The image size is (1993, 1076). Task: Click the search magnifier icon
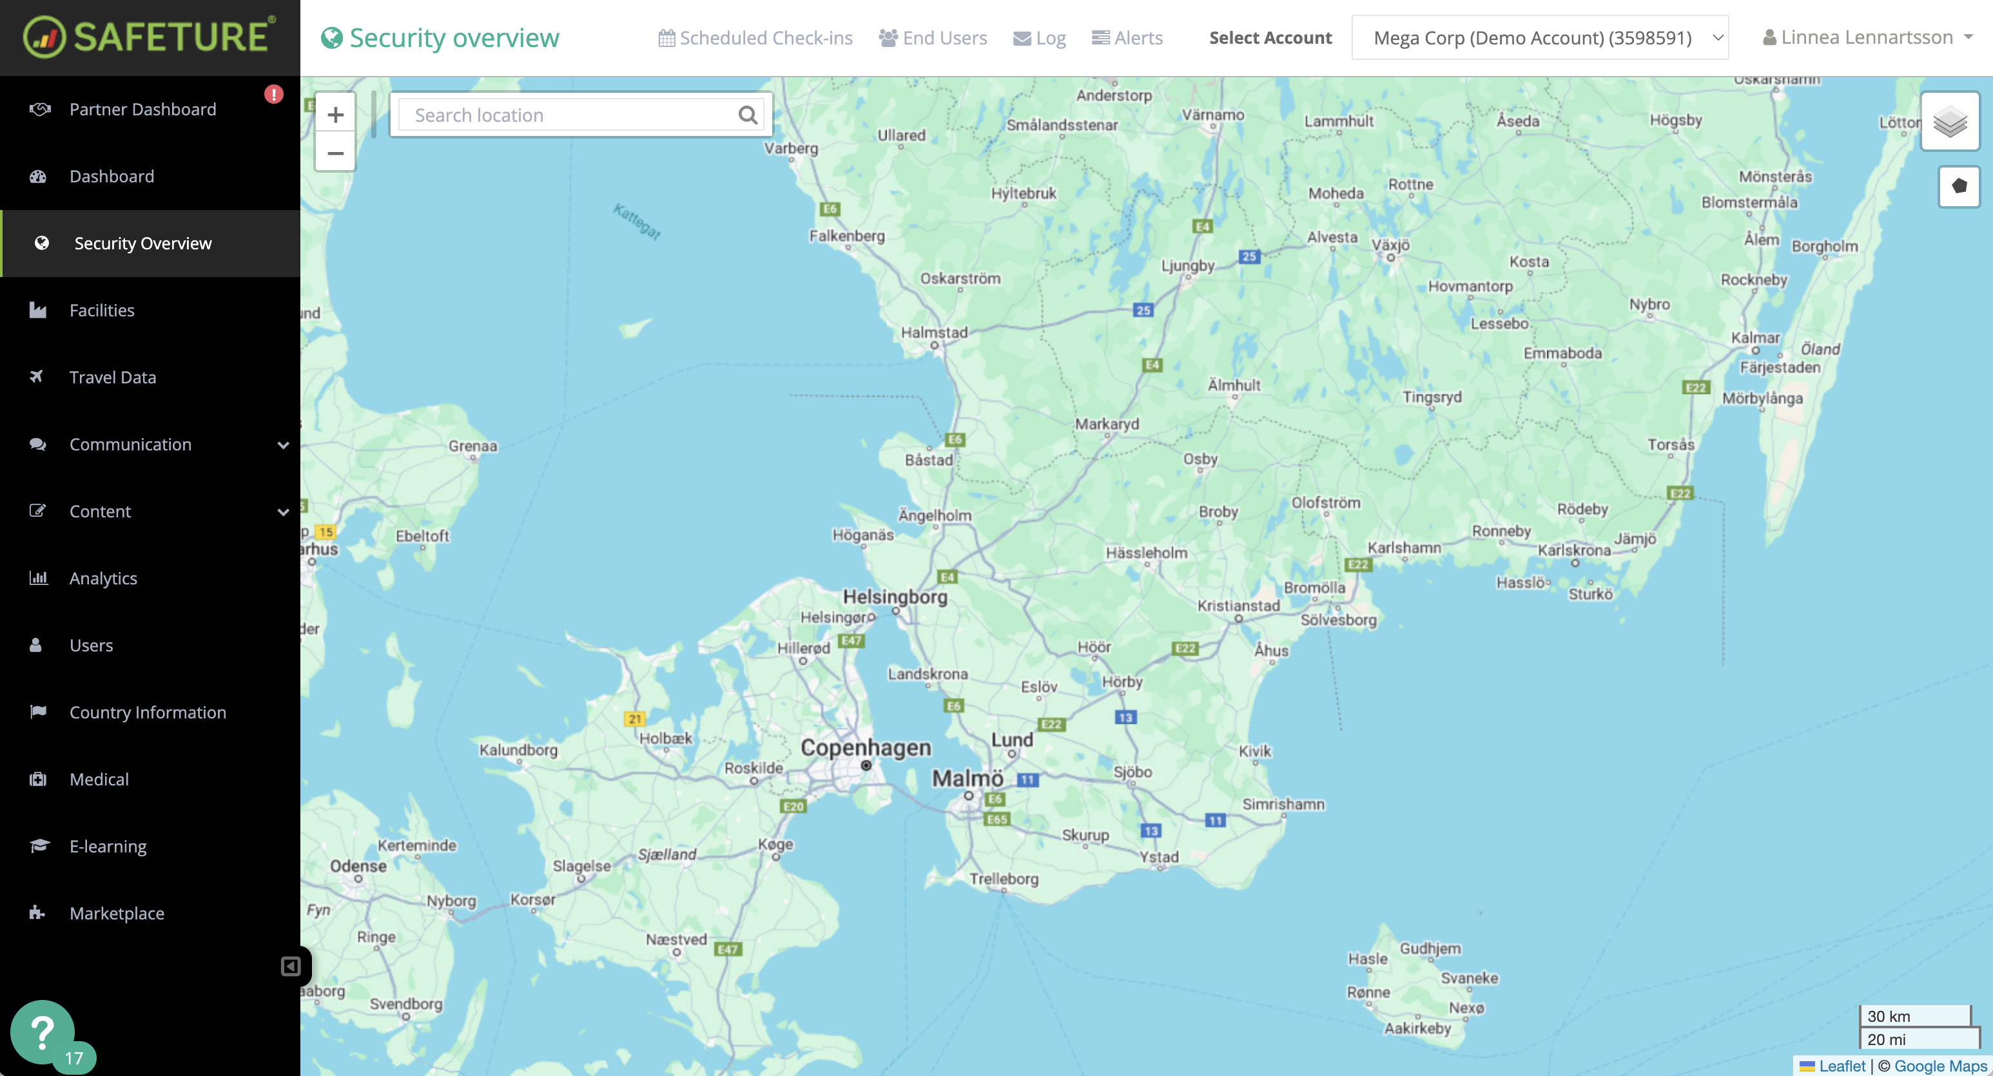tap(748, 115)
